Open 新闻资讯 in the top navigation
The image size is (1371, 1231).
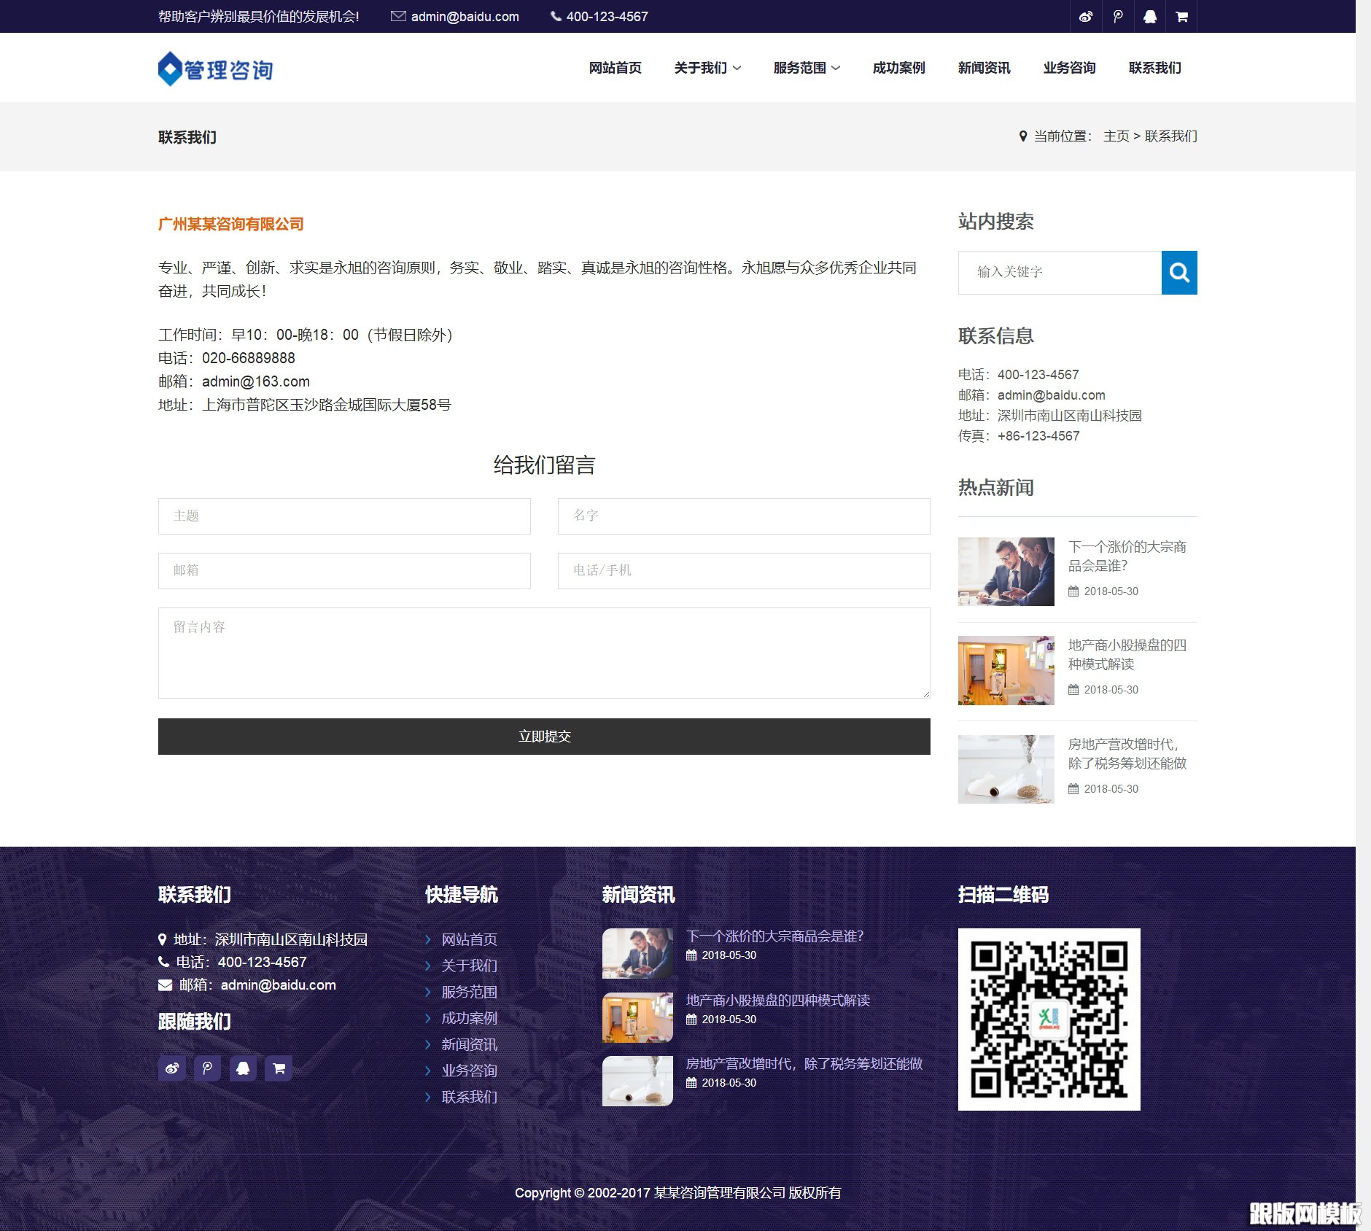click(983, 68)
